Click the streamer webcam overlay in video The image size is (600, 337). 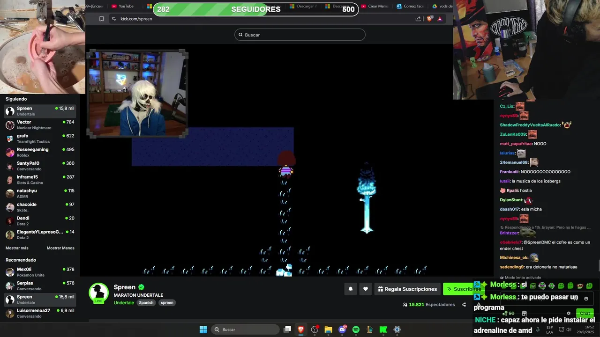137,94
